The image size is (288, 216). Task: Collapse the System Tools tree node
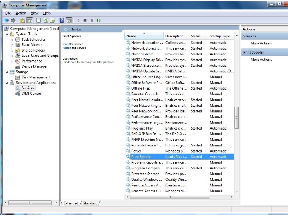point(7,34)
